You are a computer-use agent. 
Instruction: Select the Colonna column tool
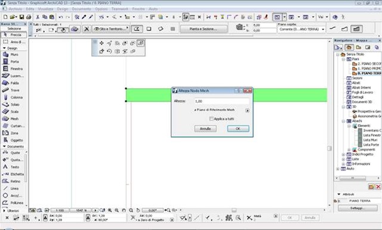pos(13,97)
